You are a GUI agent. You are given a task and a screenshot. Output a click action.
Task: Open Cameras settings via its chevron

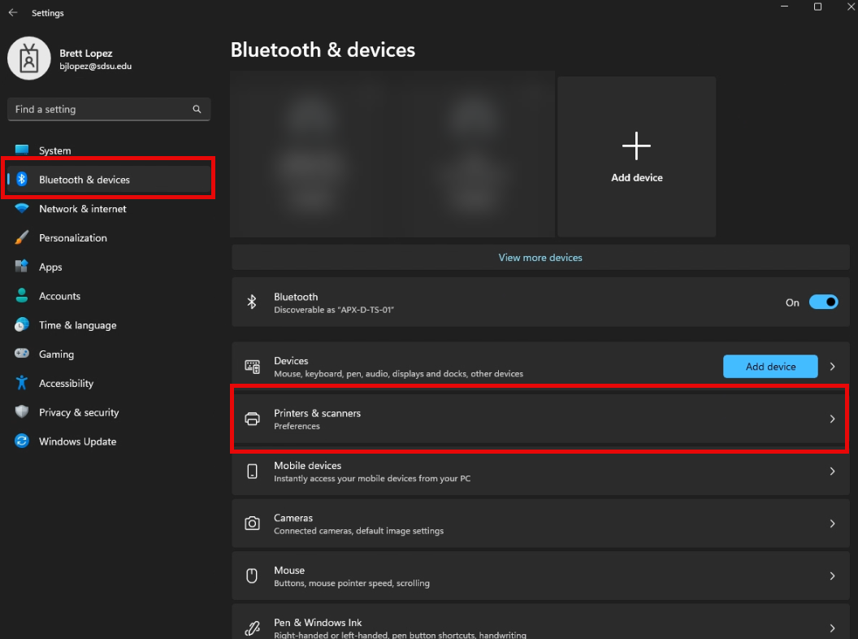[x=832, y=524]
